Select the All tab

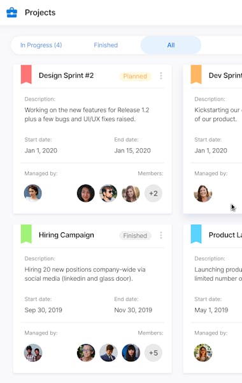click(x=171, y=45)
